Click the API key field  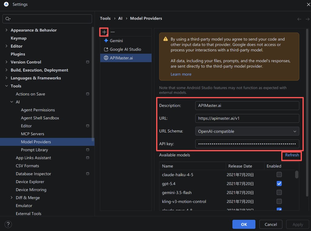pos(247,144)
